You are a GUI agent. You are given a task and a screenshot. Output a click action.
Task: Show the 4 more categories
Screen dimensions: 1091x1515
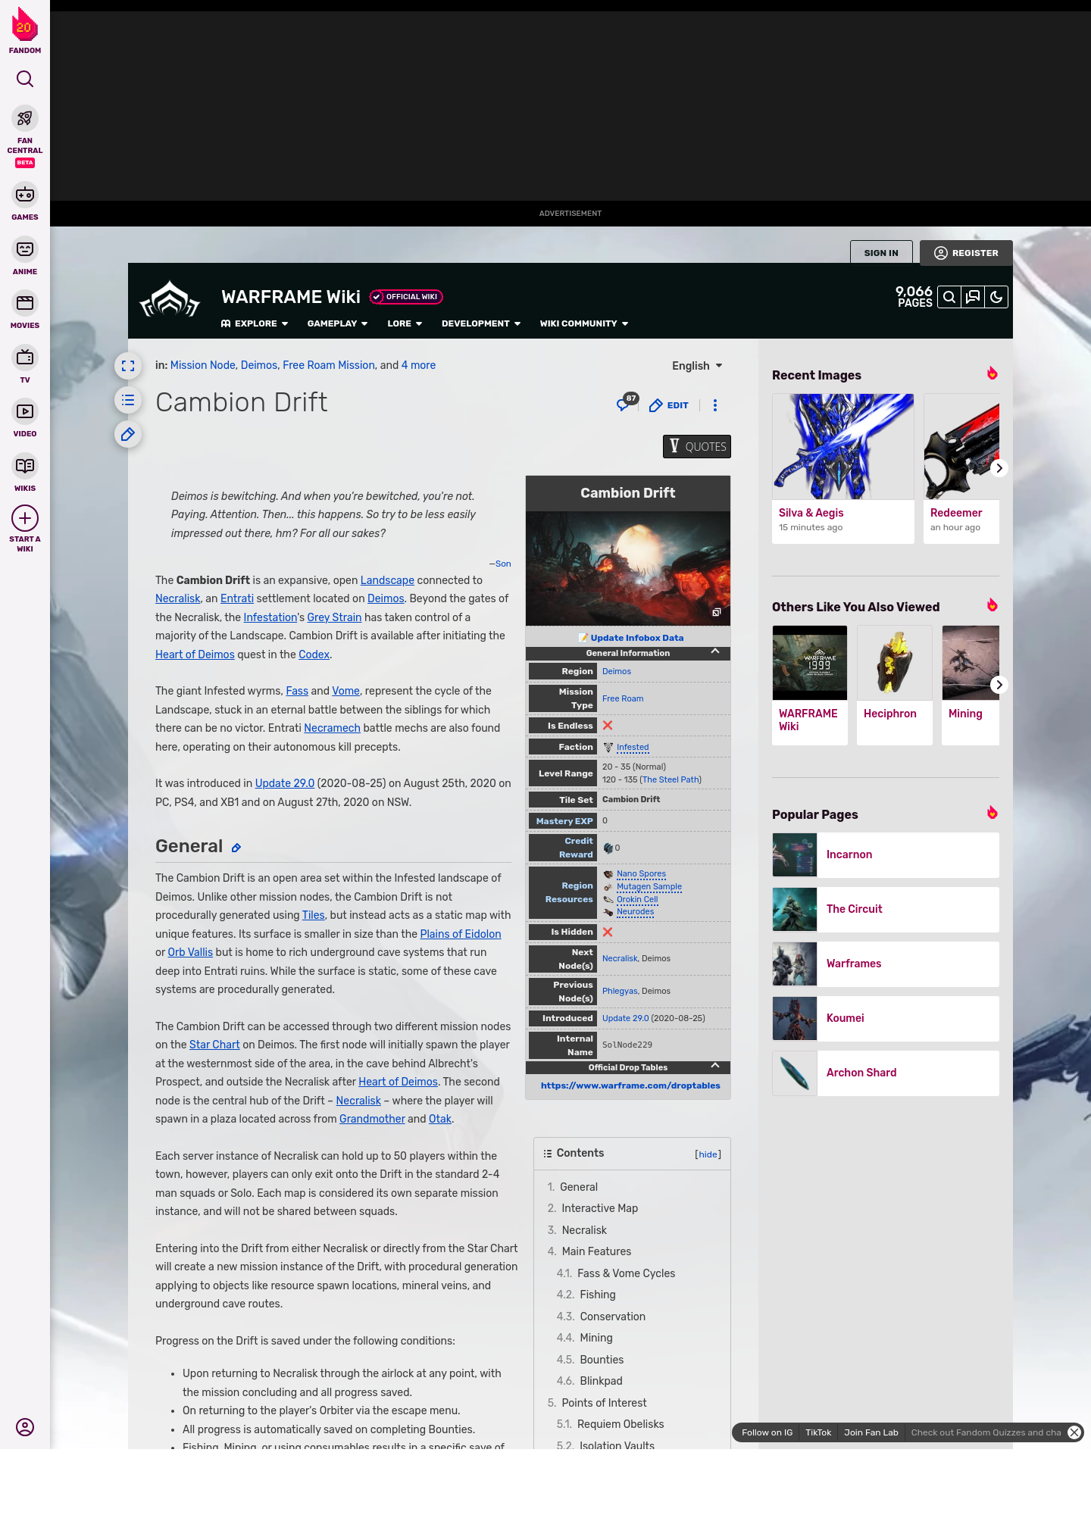tap(418, 365)
